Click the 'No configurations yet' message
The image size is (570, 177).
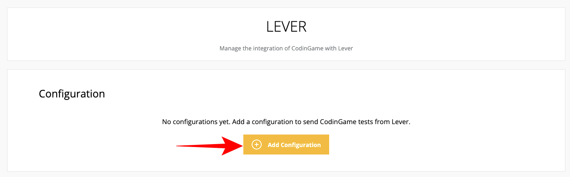pos(286,122)
